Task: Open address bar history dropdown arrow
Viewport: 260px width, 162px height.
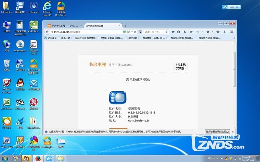Action: pyautogui.click(x=132, y=32)
